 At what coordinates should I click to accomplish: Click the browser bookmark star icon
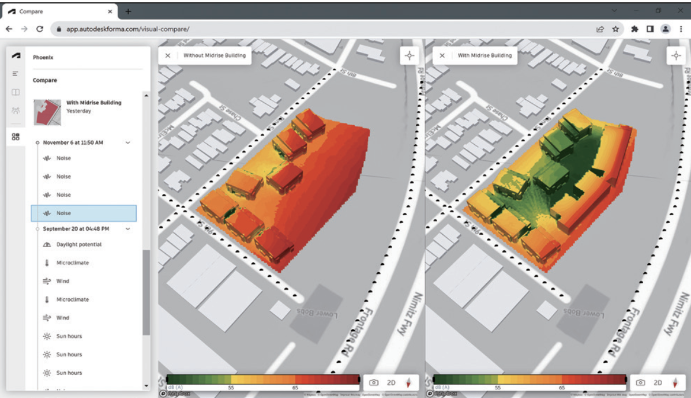pyautogui.click(x=615, y=29)
